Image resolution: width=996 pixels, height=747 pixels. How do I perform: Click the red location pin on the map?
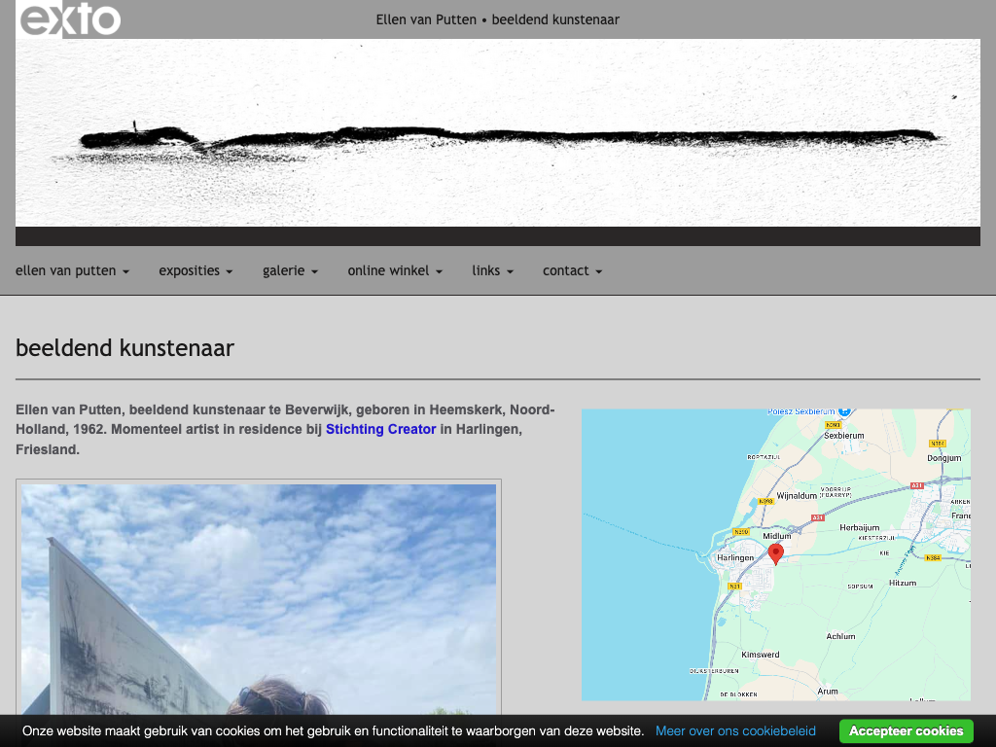(775, 553)
